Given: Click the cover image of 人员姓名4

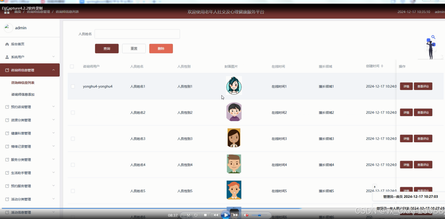Looking at the screenshot, I should tap(234, 164).
